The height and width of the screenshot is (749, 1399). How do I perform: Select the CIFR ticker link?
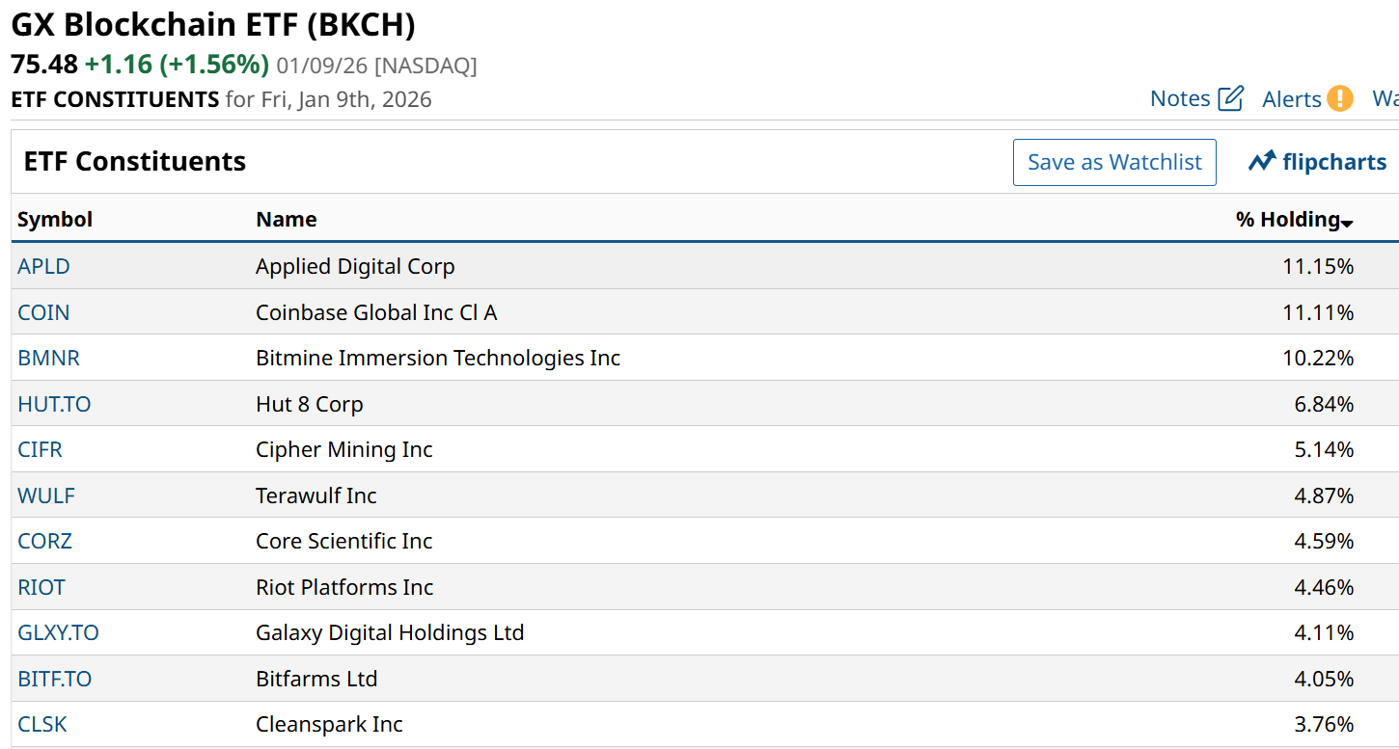click(x=40, y=449)
